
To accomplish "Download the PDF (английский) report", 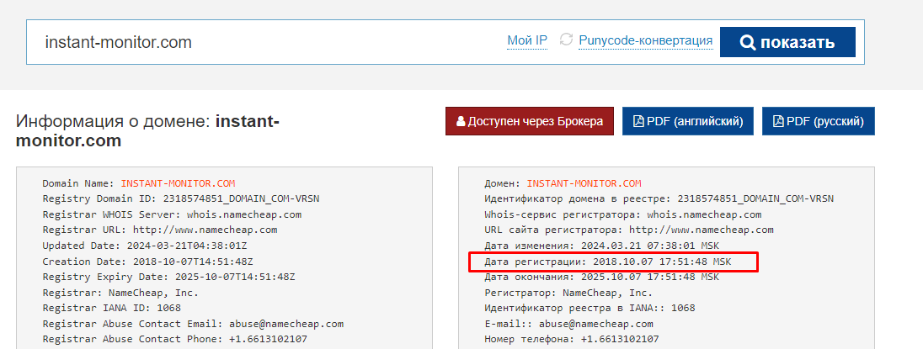I will [687, 122].
